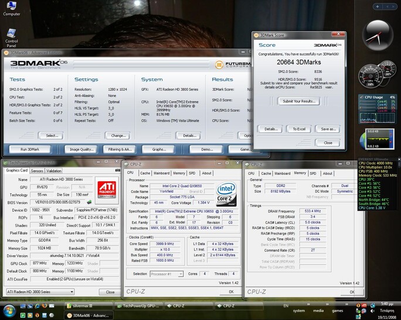The height and width of the screenshot is (320, 401).
Task: Click the Demo button in 3DMark06
Action: click(207, 149)
